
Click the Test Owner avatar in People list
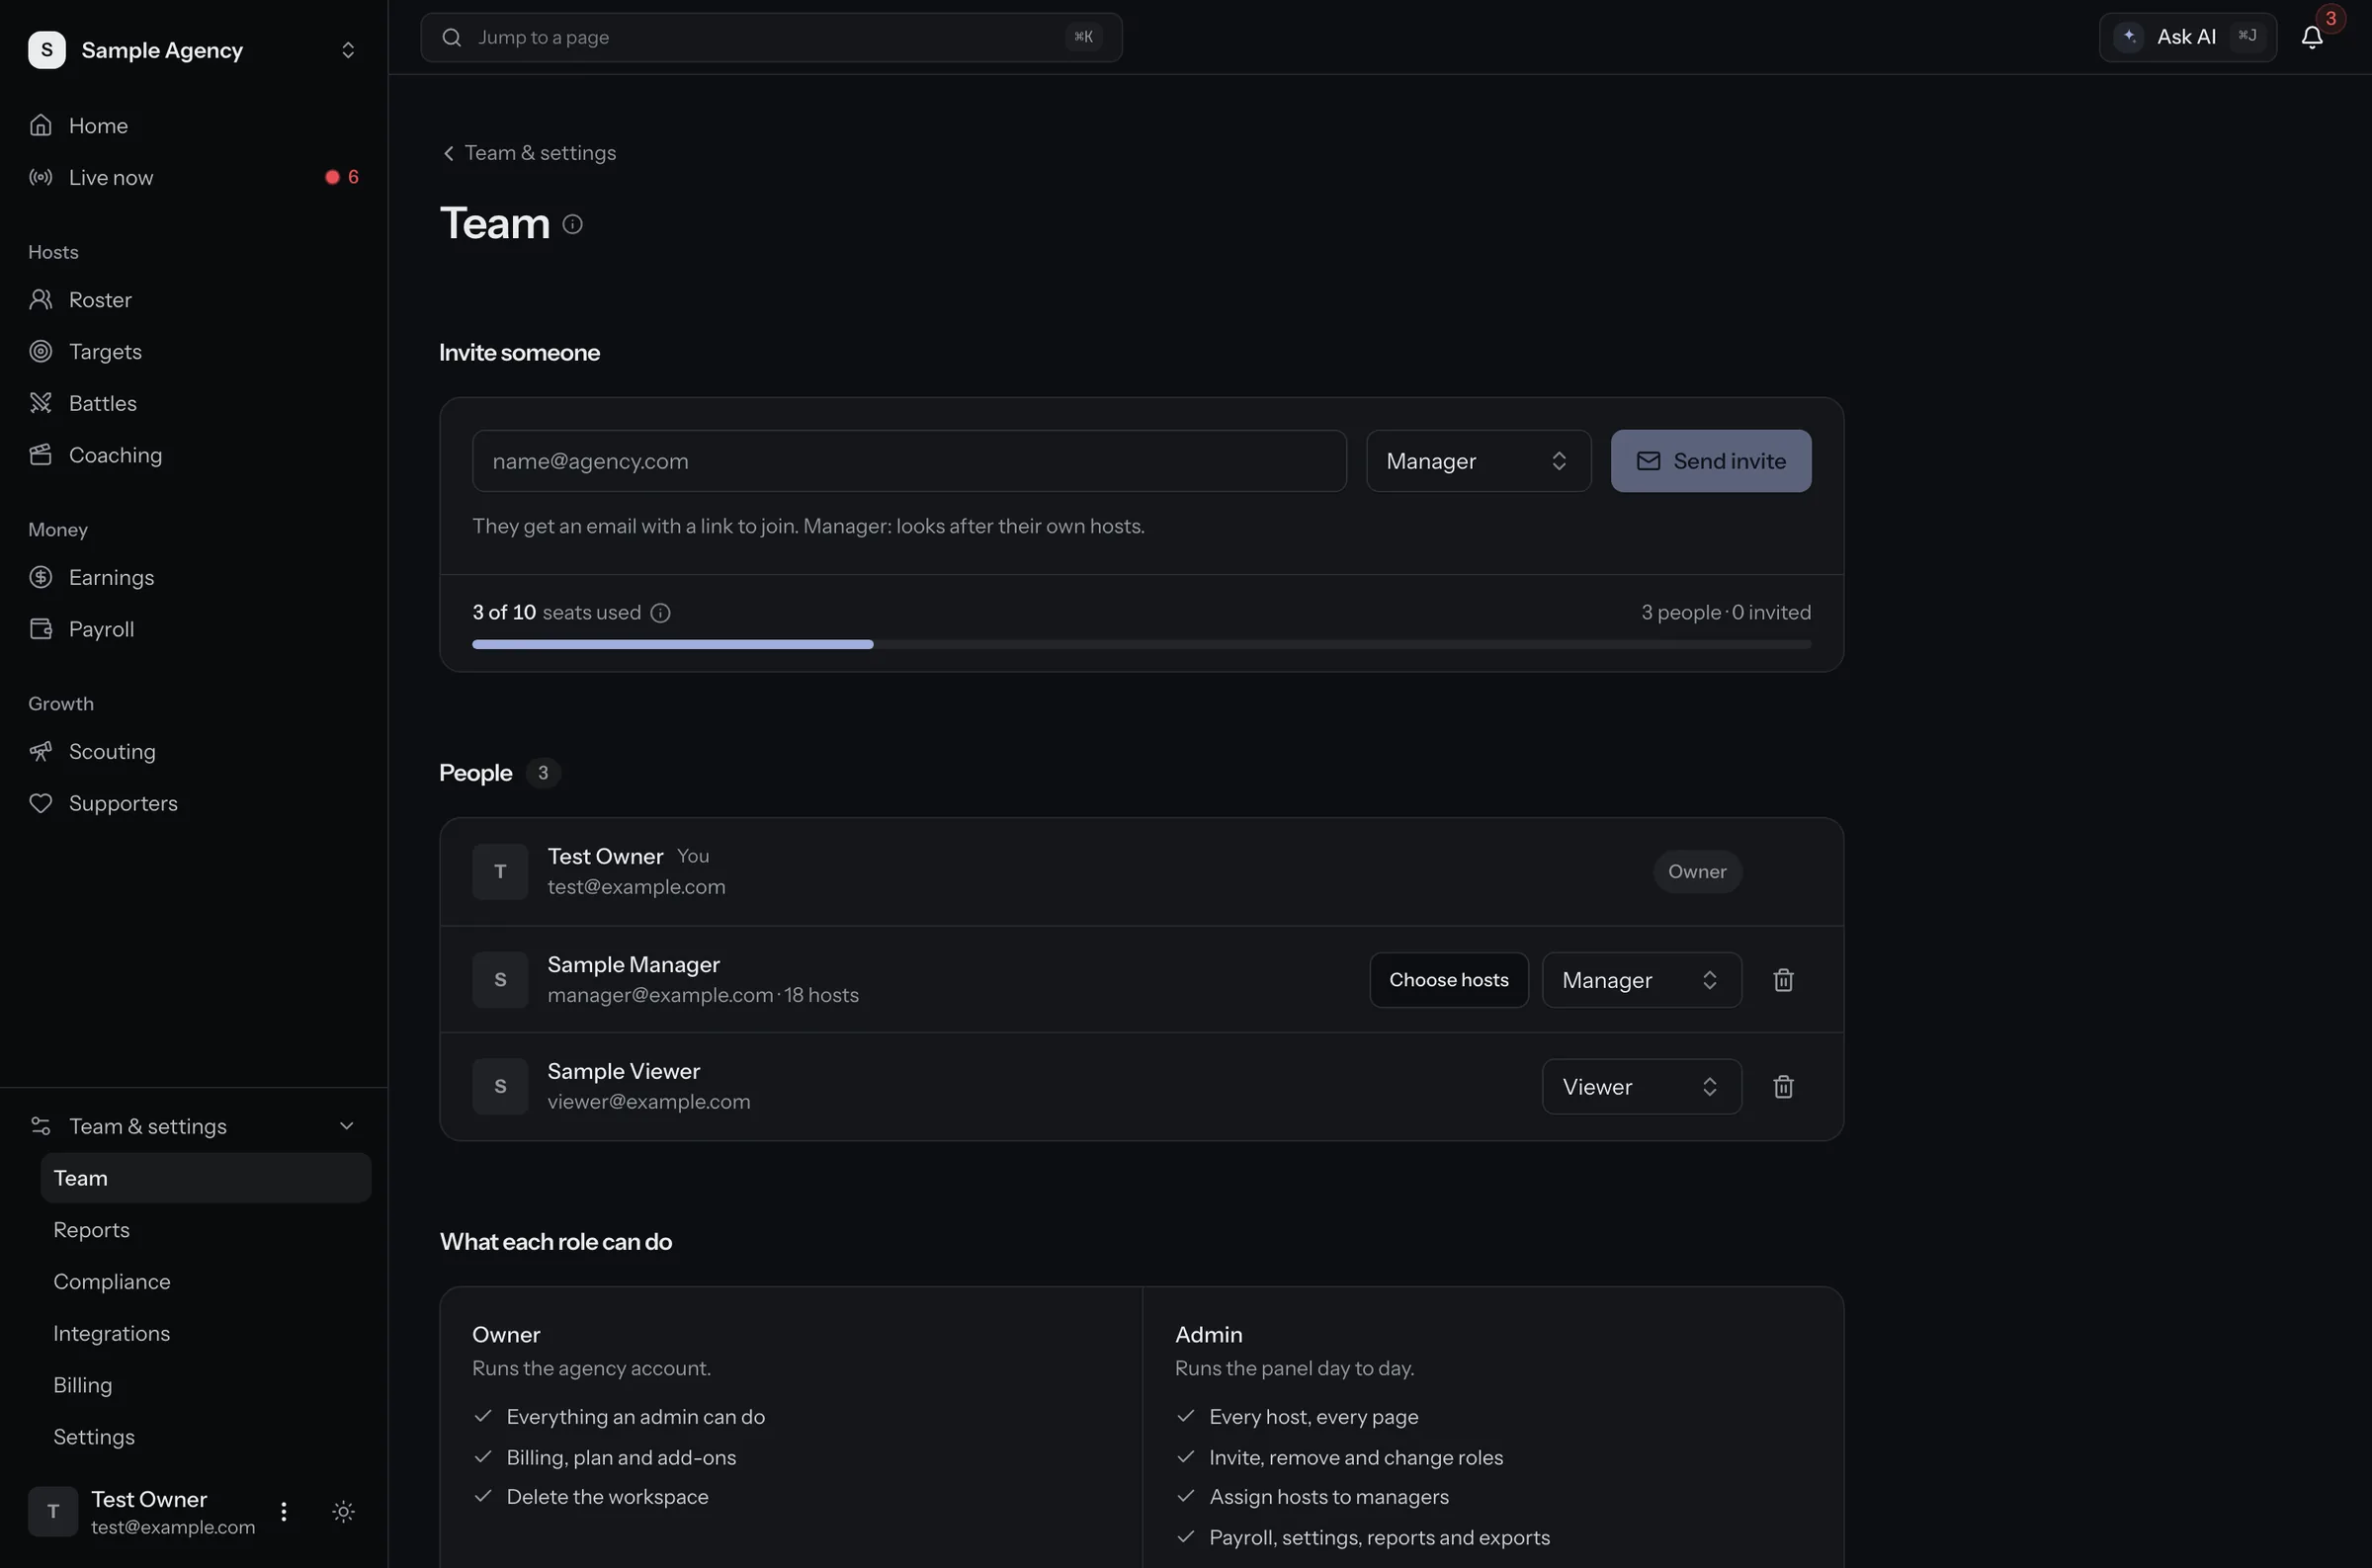click(x=500, y=872)
